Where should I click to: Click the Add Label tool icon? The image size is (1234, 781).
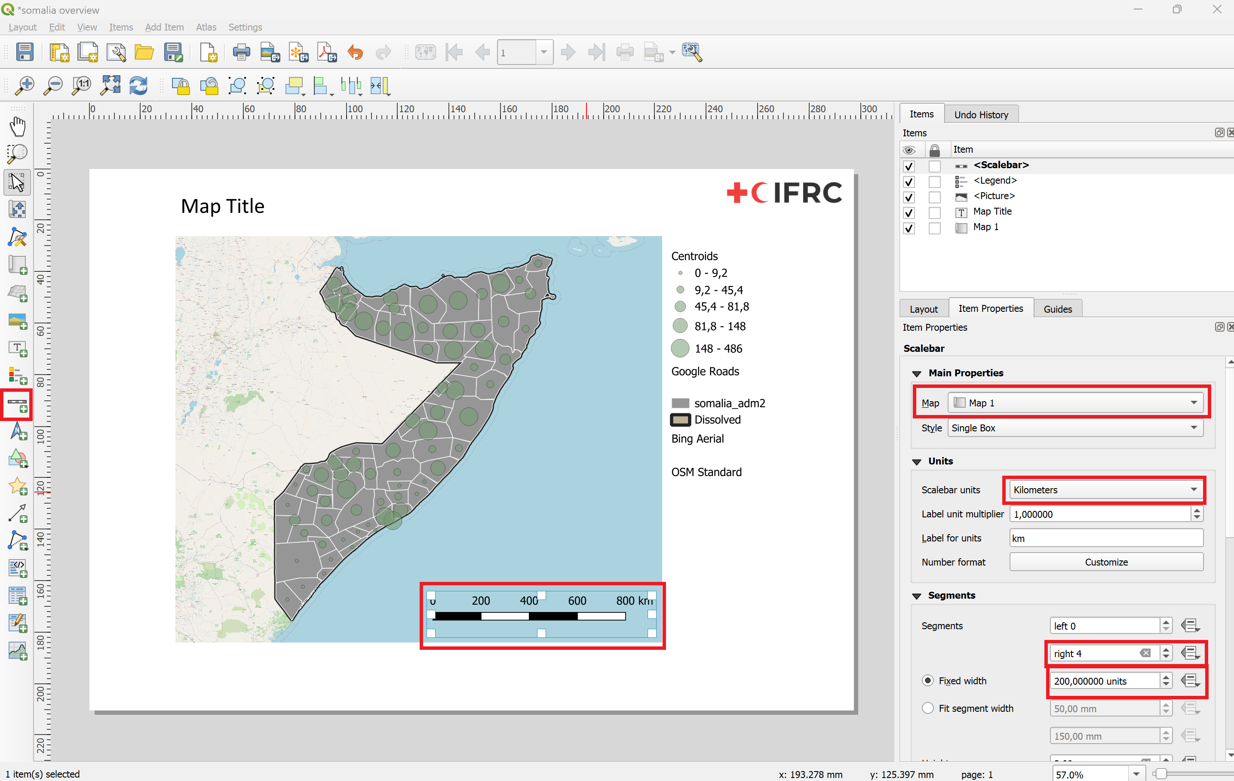18,349
